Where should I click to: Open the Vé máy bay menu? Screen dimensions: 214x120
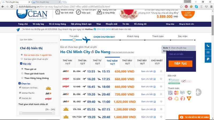click(38, 24)
